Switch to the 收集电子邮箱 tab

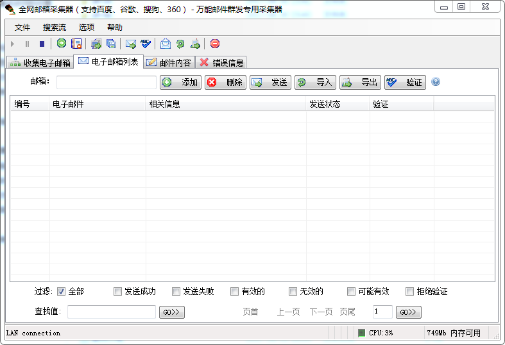click(x=40, y=62)
